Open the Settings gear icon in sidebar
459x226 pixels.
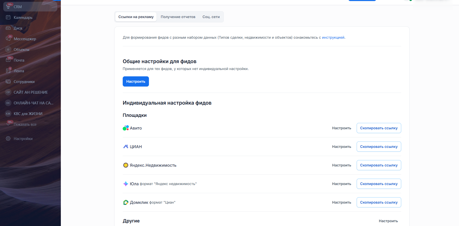pyautogui.click(x=8, y=138)
